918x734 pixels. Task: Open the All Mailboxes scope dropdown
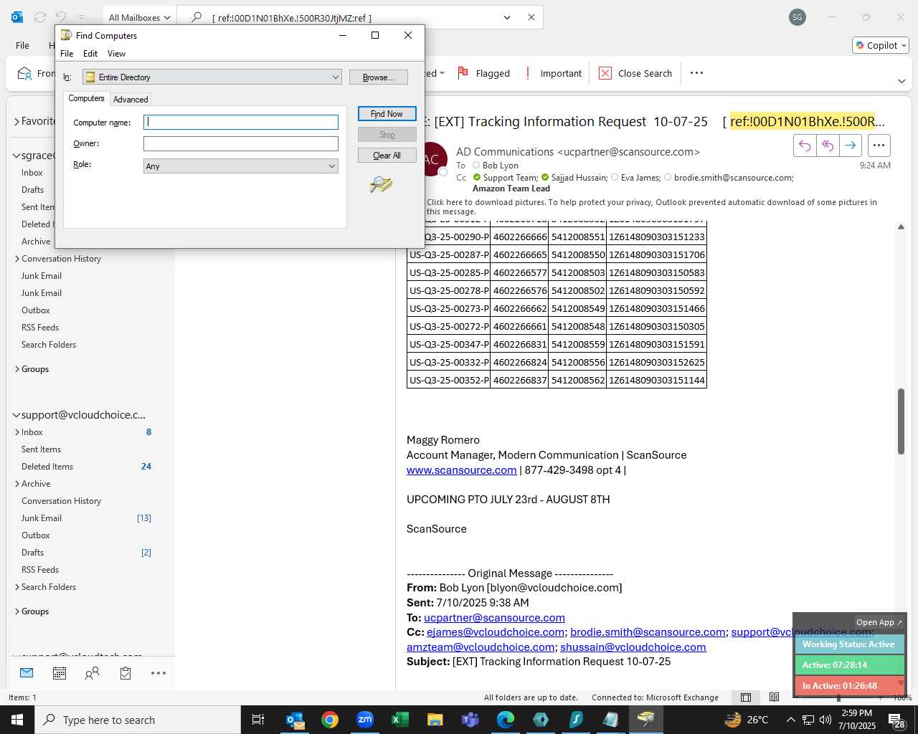(x=140, y=17)
